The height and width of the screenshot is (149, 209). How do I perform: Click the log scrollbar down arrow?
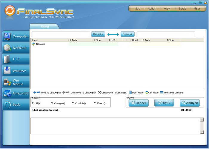click(x=202, y=132)
